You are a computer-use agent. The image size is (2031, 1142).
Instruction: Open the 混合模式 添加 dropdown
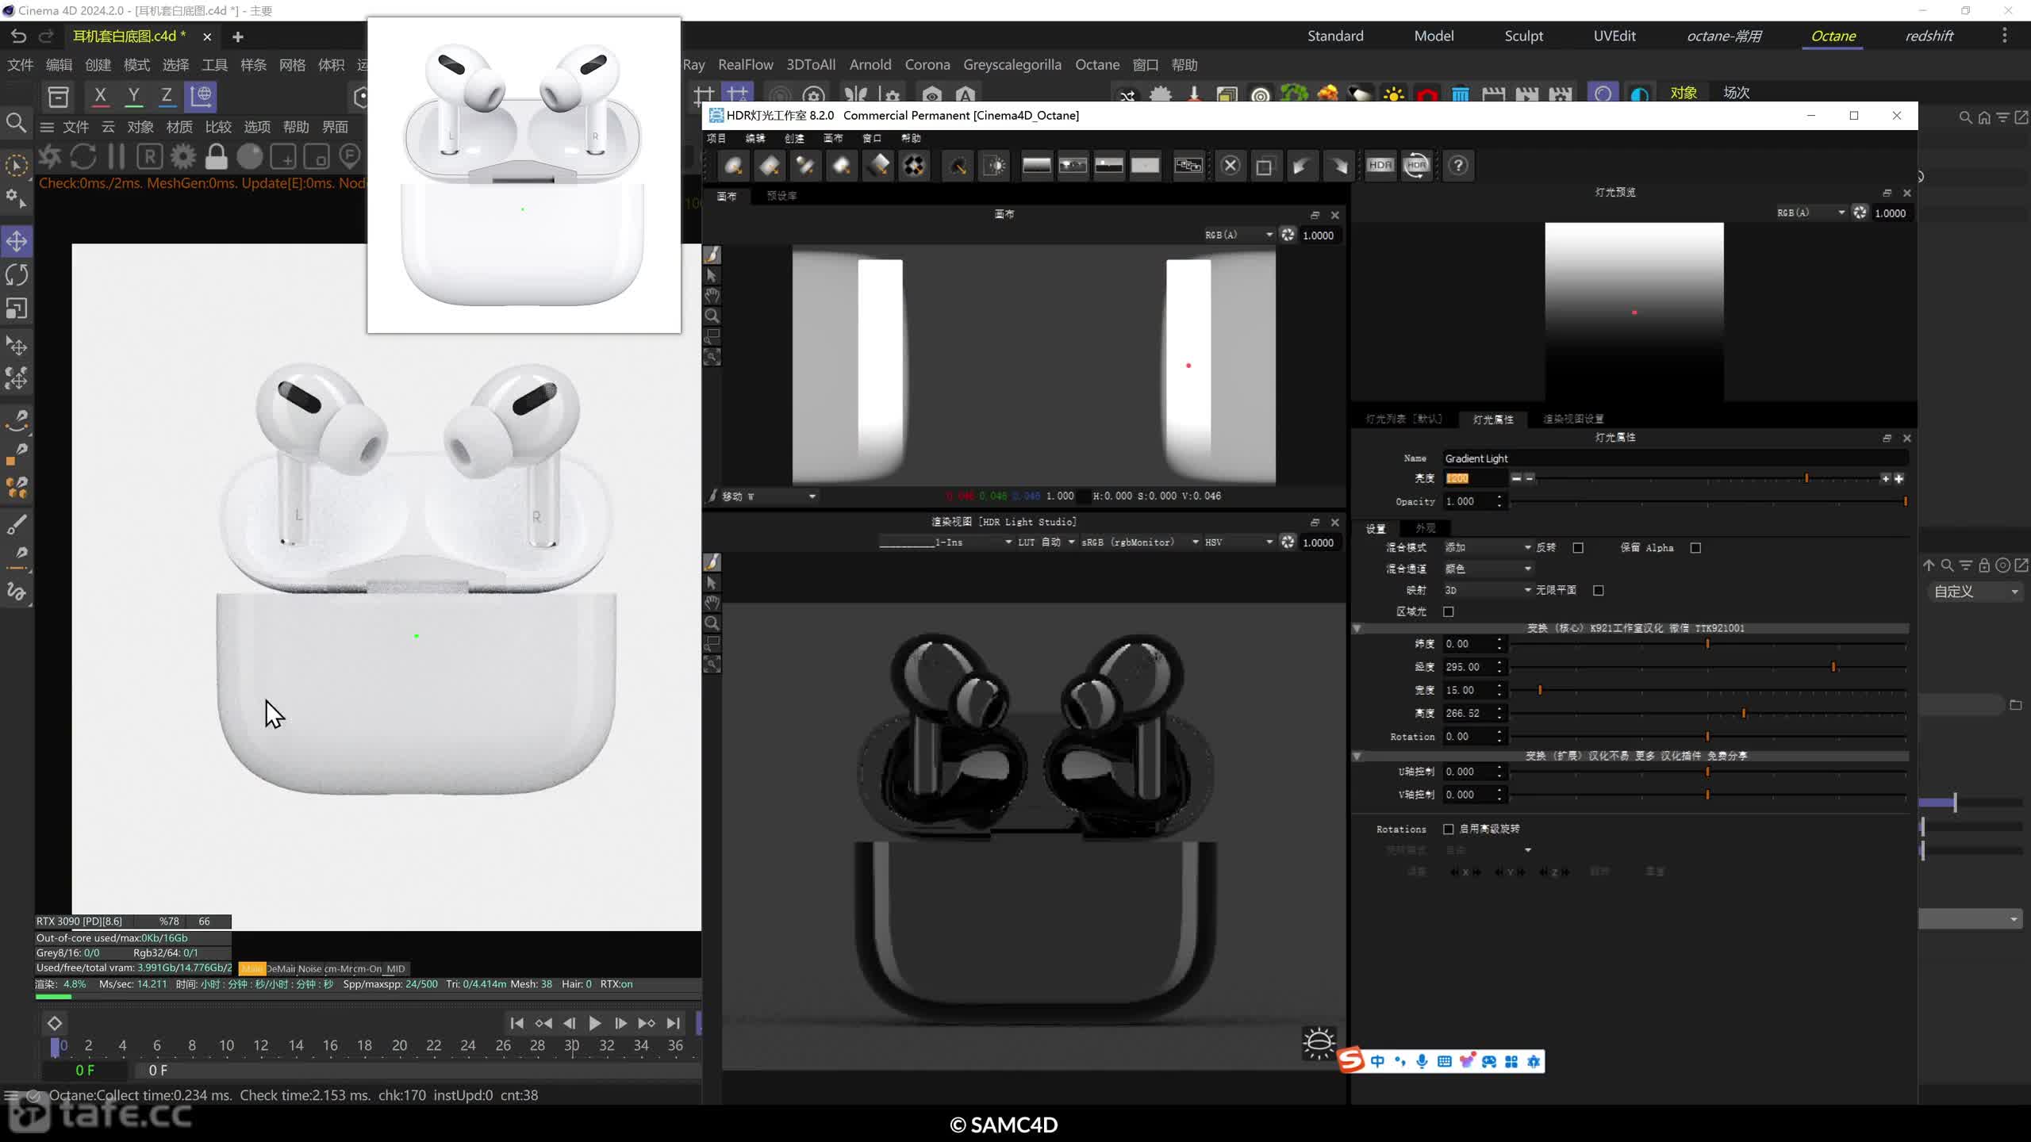pos(1488,548)
